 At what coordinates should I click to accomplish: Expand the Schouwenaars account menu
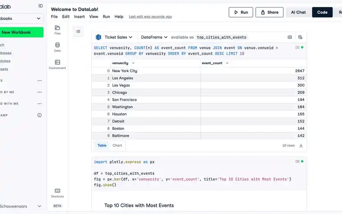pyautogui.click(x=40, y=206)
